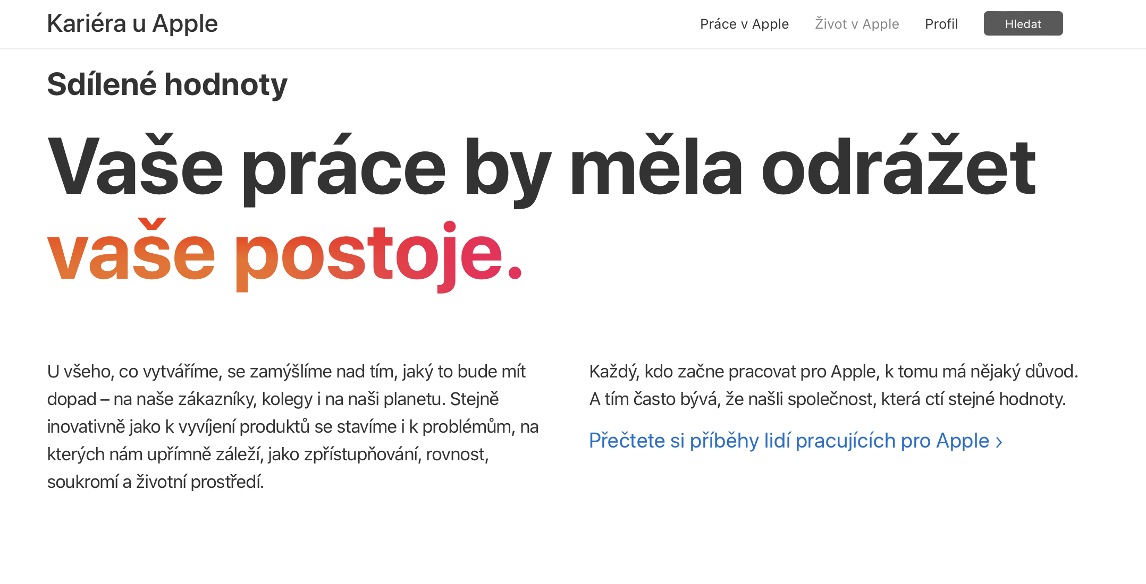Click the word Vaše in the headline
1146x584 pixels.
pyautogui.click(x=135, y=167)
